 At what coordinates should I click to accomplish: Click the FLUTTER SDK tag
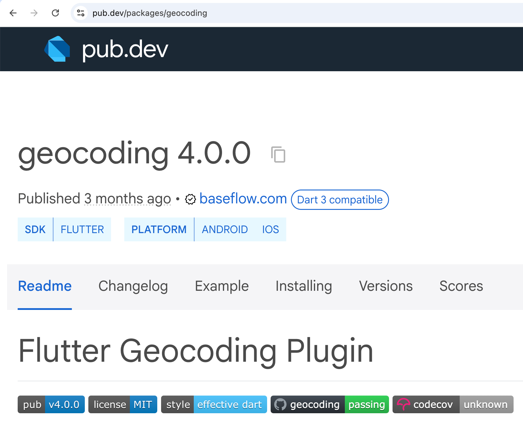pos(82,229)
